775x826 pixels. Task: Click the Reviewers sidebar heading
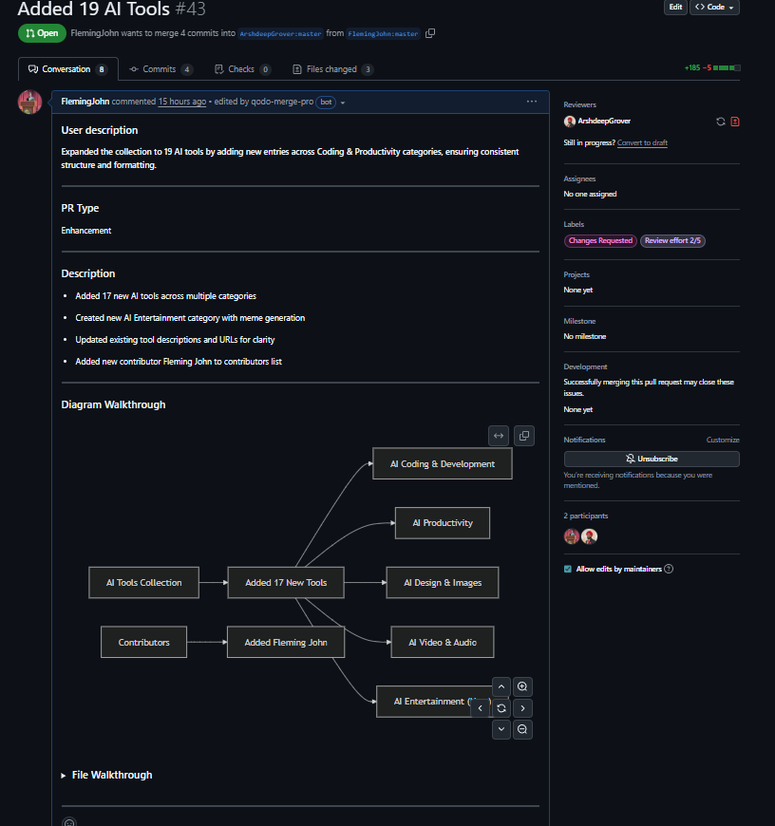point(579,104)
